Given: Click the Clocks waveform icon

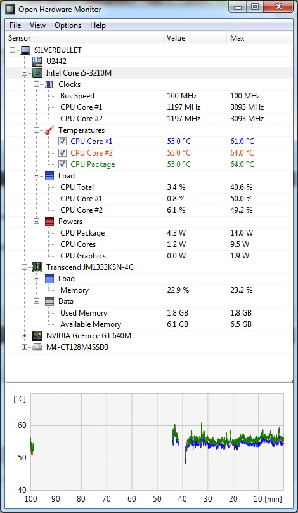Looking at the screenshot, I should point(49,84).
